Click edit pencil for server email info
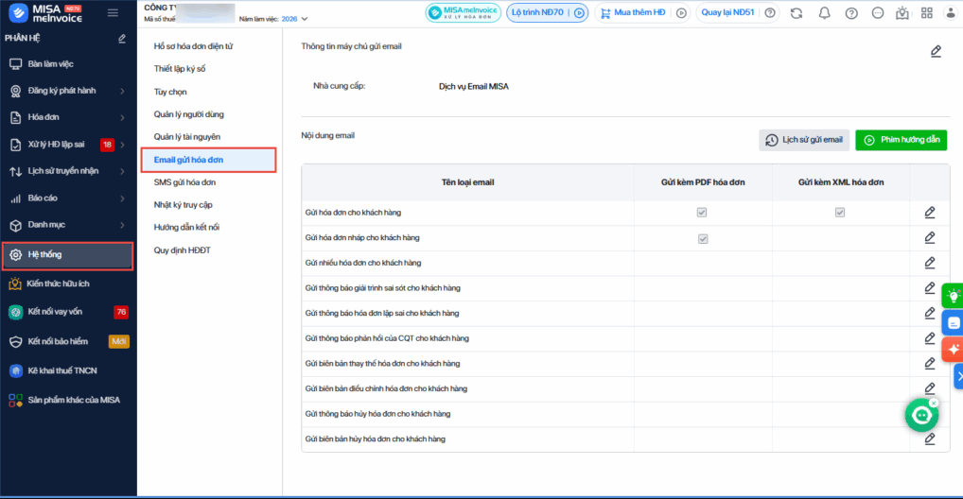This screenshot has height=499, width=963. point(936,51)
